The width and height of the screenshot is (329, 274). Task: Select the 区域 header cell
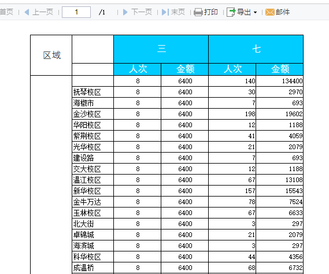pyautogui.click(x=51, y=55)
